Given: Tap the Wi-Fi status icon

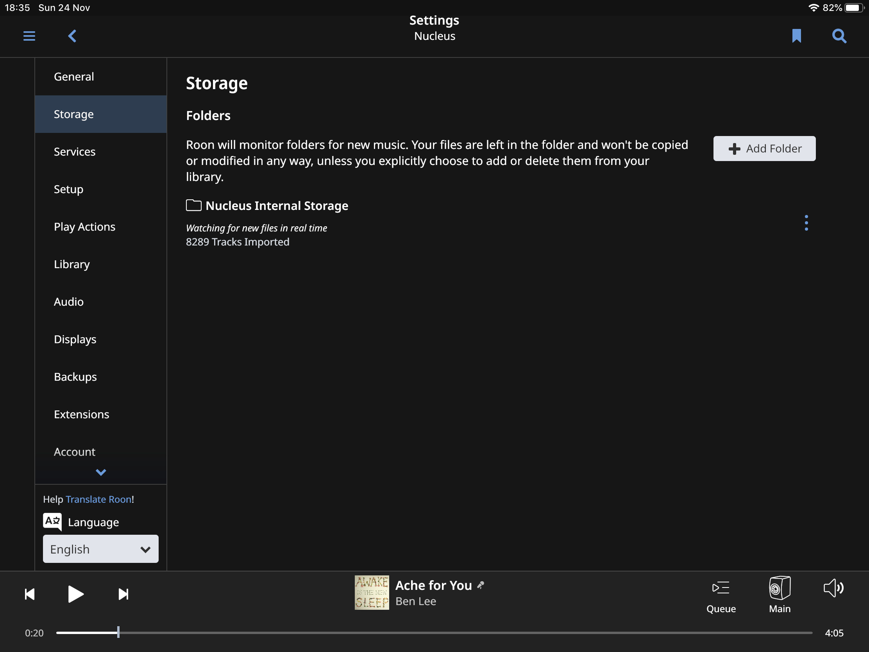Looking at the screenshot, I should click(x=814, y=7).
